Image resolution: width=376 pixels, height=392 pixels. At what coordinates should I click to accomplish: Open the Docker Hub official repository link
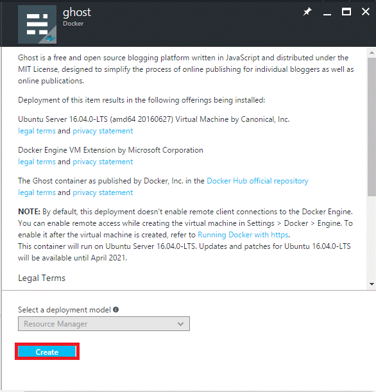[257, 181]
